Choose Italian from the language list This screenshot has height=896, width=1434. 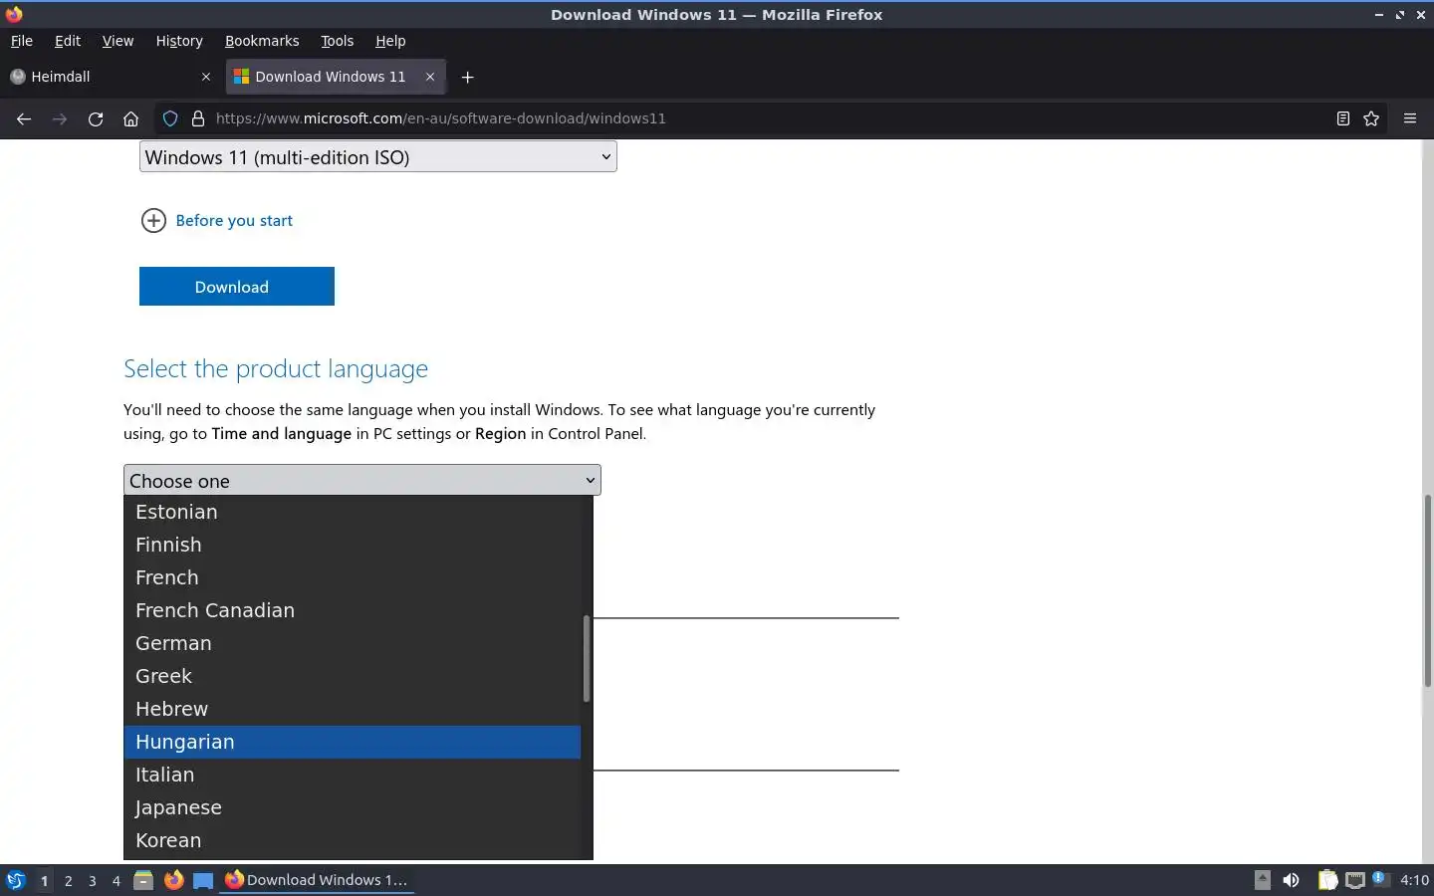pos(353,775)
